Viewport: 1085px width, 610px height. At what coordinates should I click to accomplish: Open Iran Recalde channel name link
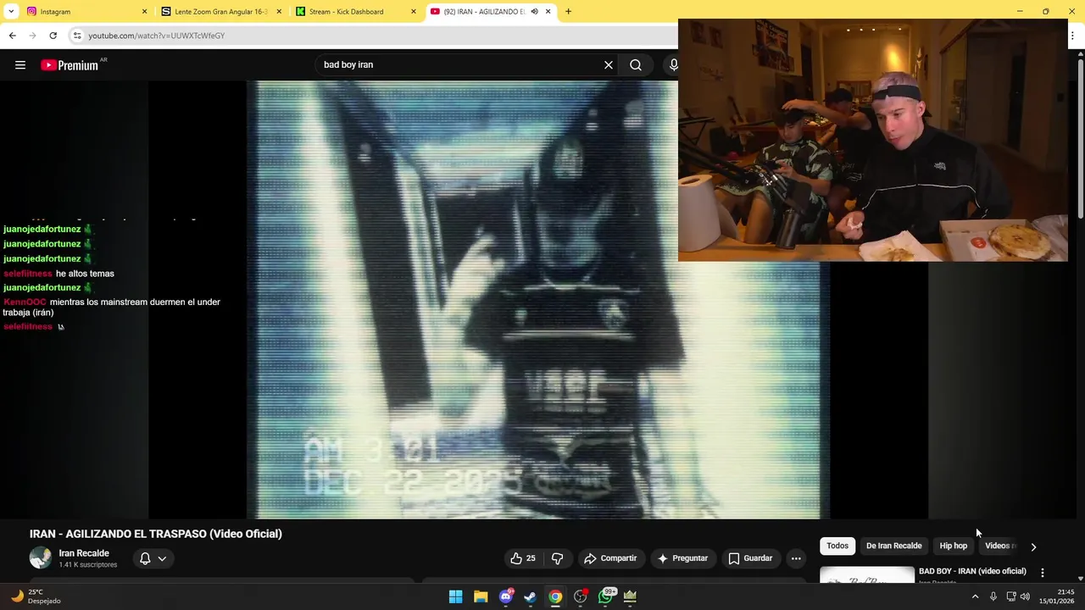point(84,553)
